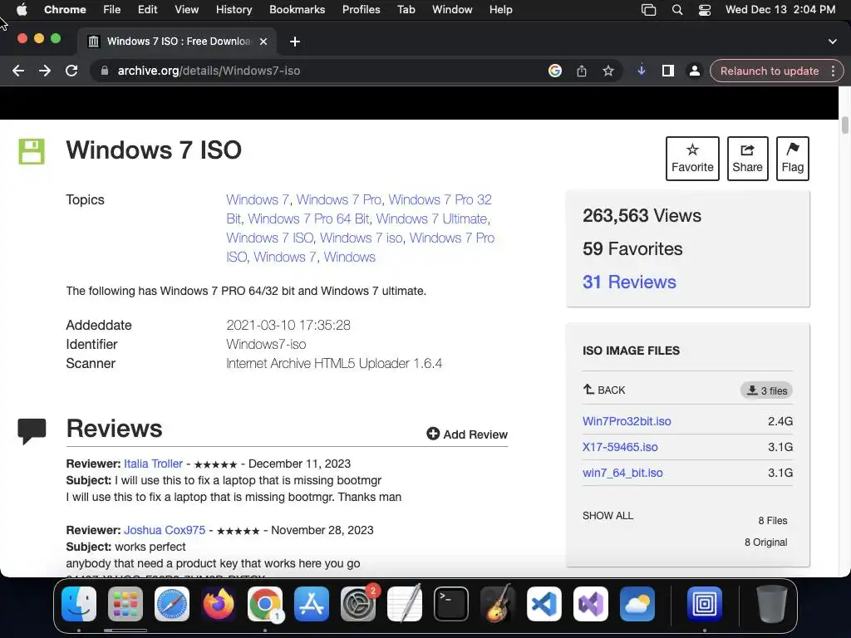Screen dimensions: 851x638
Task: Open Finder from the dock
Action: (x=79, y=604)
